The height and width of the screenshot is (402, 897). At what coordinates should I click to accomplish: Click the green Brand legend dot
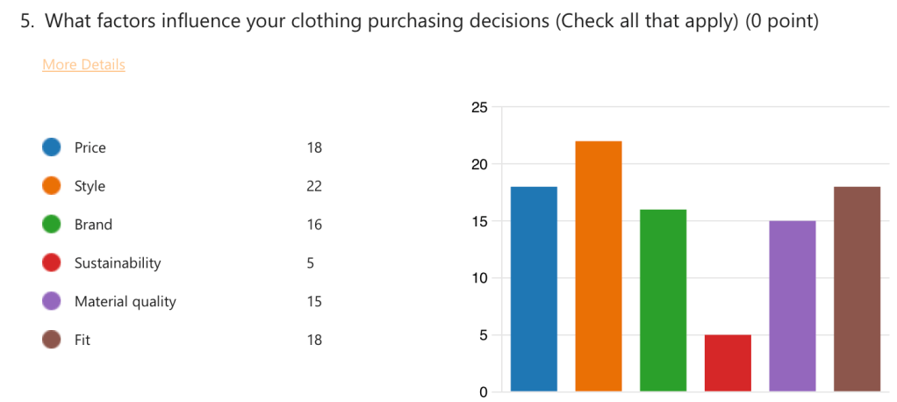pos(52,225)
